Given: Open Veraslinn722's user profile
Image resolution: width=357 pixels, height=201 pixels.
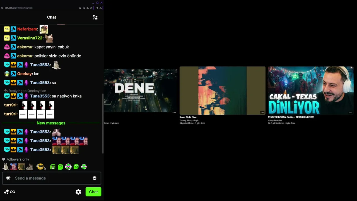Looking at the screenshot, I should [x=30, y=38].
